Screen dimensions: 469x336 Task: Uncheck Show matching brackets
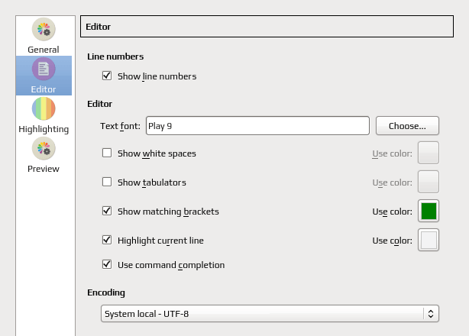coord(107,211)
